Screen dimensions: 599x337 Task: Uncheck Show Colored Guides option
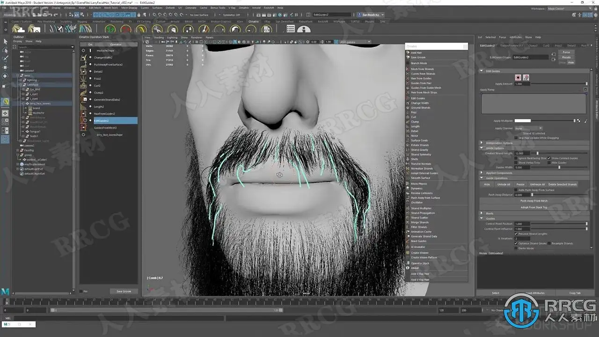click(x=549, y=158)
